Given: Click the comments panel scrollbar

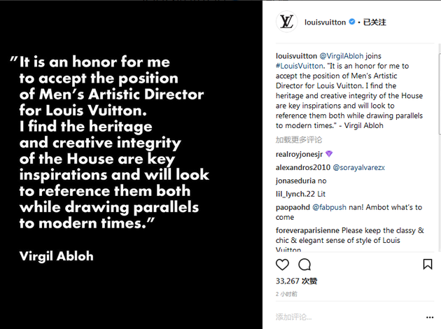Looking at the screenshot, I should point(440,93).
